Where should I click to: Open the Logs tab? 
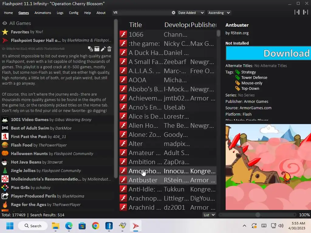[x=60, y=13]
